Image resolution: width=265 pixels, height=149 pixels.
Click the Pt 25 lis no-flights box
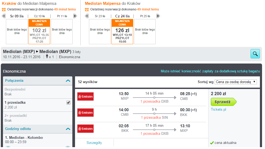click(145, 32)
